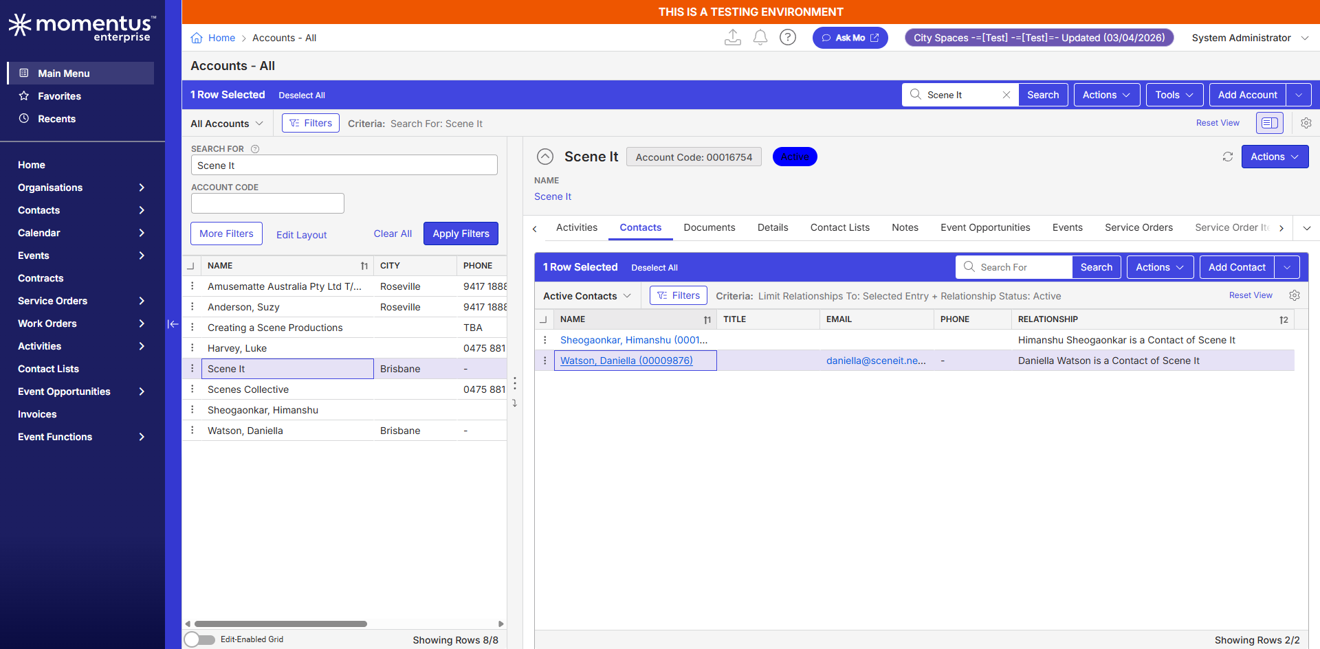1320x649 pixels.
Task: Open row menu for Harvey, Luke
Action: (192, 348)
